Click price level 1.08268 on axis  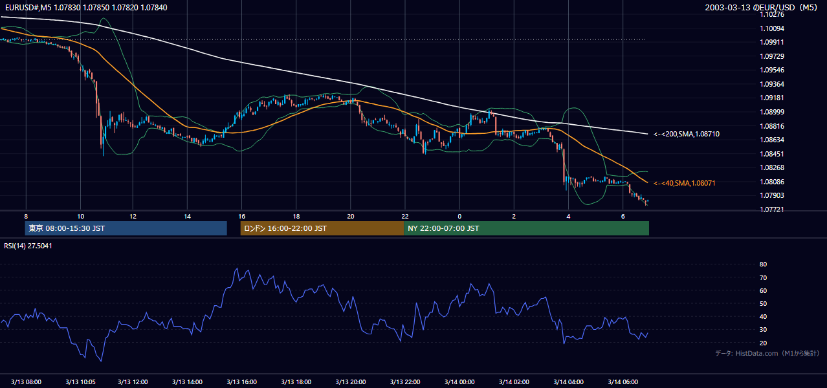click(x=773, y=167)
